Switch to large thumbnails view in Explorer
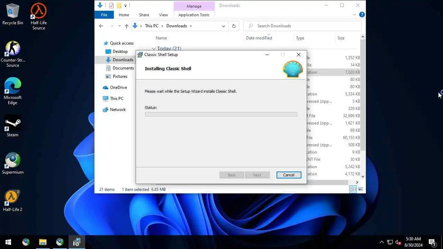 pos(361,189)
